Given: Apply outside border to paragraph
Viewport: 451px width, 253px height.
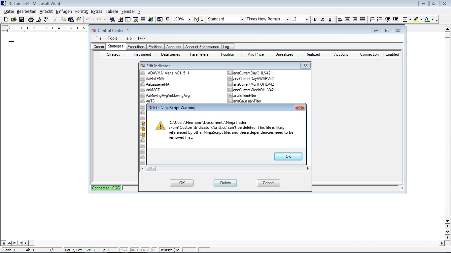Looking at the screenshot, I should point(405,19).
